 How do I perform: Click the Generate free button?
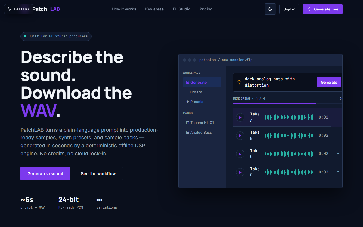323,9
